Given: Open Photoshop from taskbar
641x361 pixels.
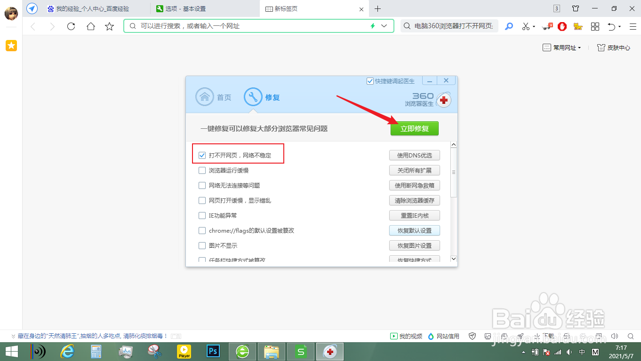Looking at the screenshot, I should point(213,351).
